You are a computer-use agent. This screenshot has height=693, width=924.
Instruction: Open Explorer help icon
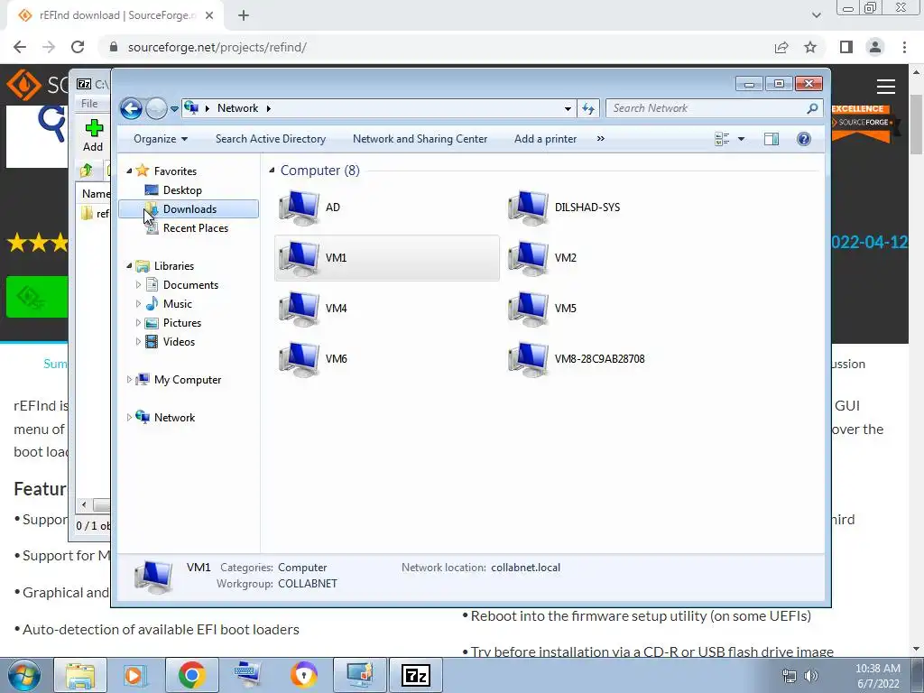(804, 139)
